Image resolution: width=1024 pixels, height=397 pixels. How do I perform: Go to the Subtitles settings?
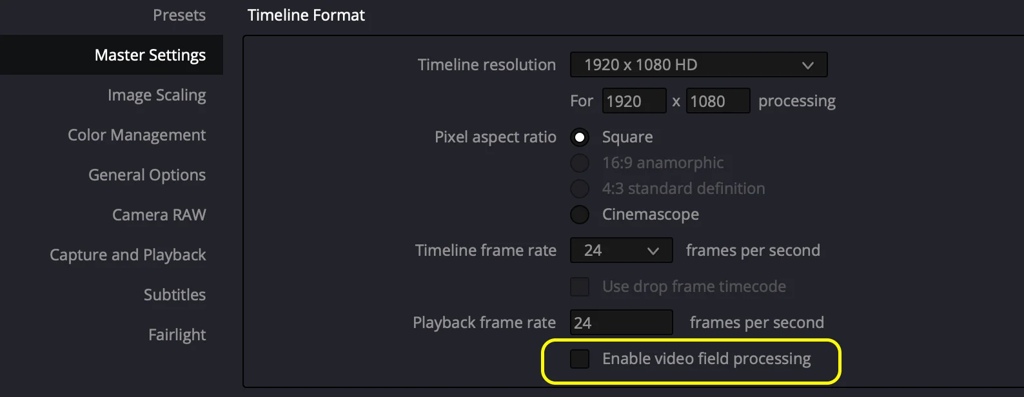coord(175,295)
